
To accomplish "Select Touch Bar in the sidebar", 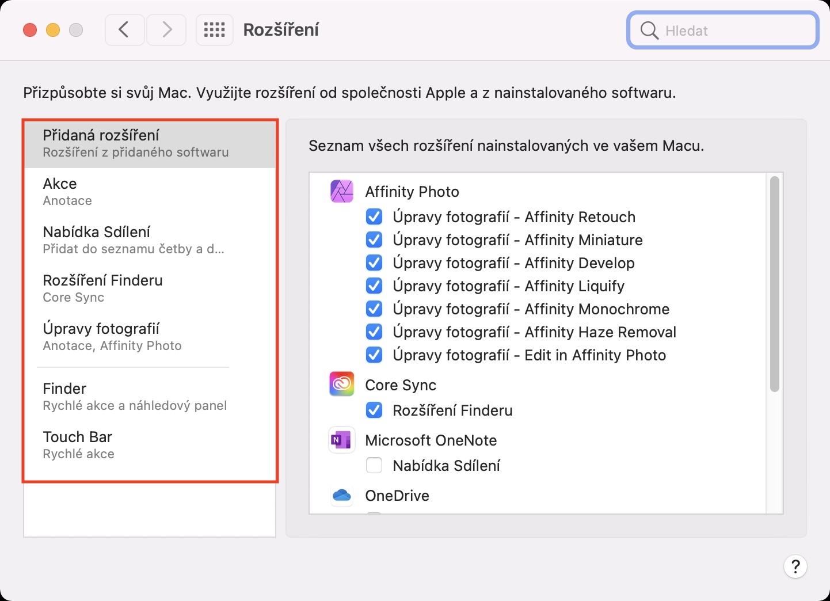I will 150,446.
